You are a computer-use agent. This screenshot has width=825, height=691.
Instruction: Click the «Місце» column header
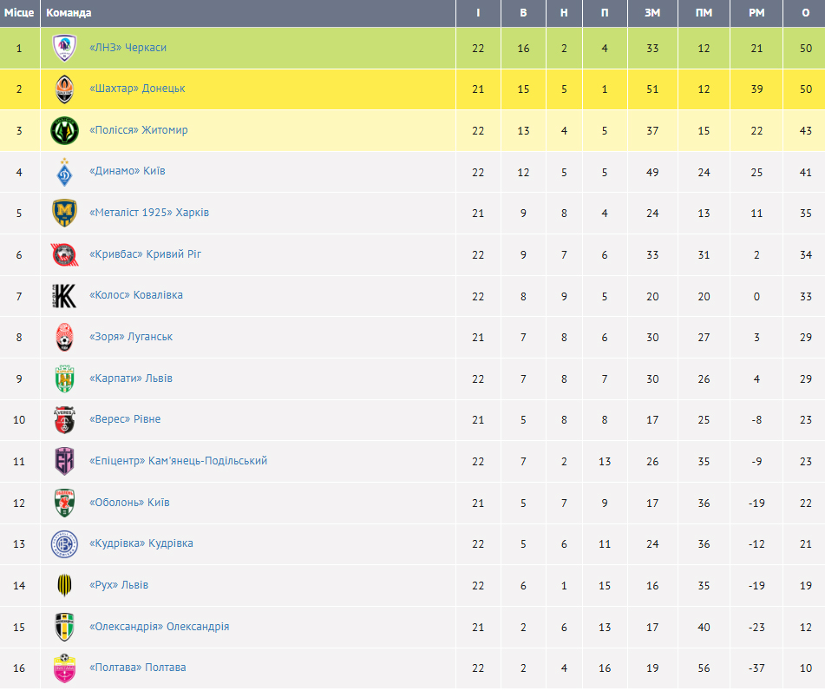pyautogui.click(x=19, y=13)
